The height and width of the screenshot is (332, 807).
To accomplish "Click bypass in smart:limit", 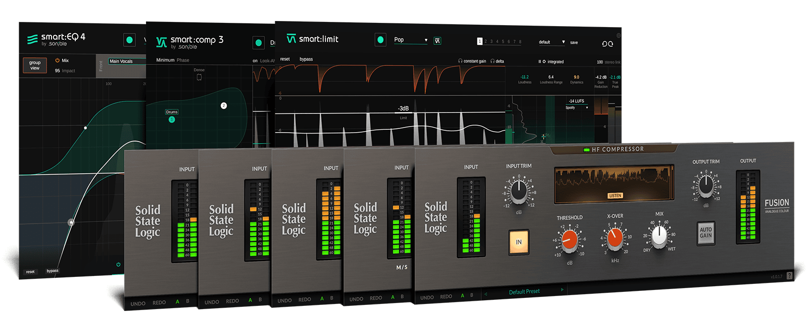I will [x=306, y=59].
